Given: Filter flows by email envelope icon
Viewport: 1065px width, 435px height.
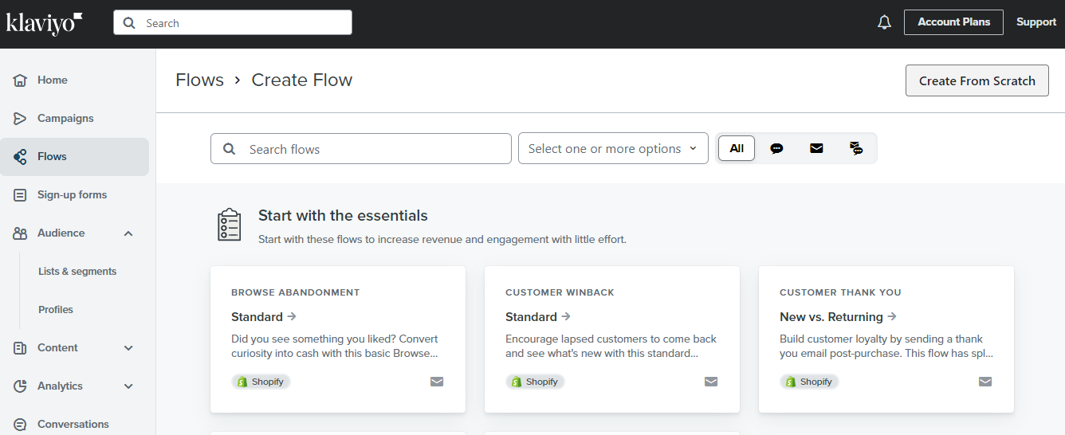Looking at the screenshot, I should tap(816, 148).
